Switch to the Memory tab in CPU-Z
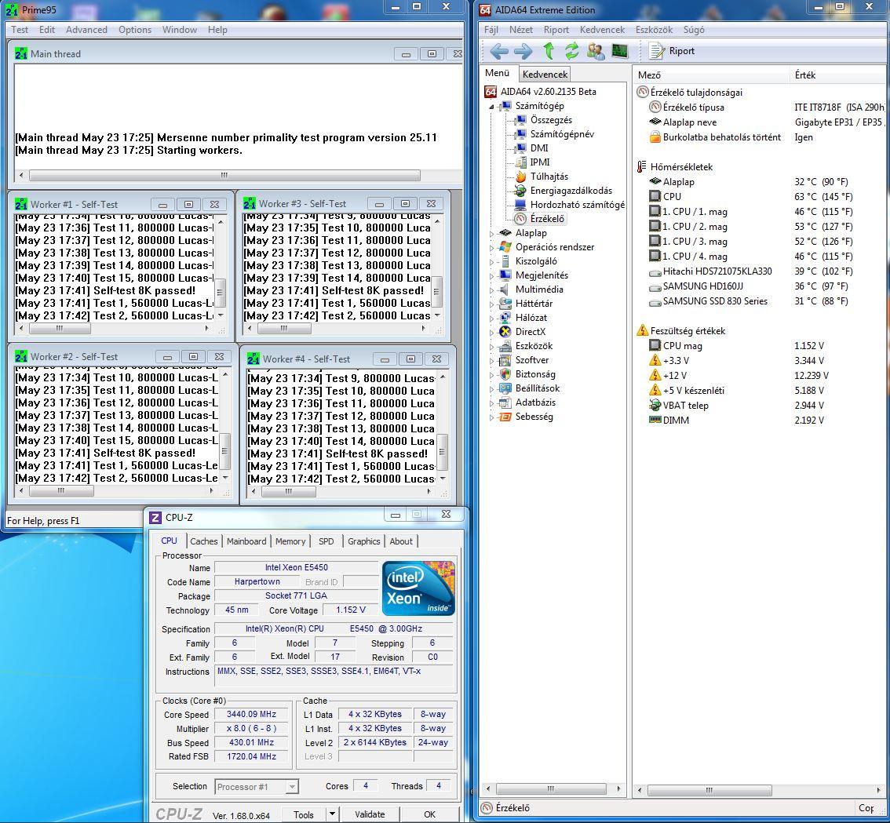Viewport: 890px width, 823px height. point(290,541)
